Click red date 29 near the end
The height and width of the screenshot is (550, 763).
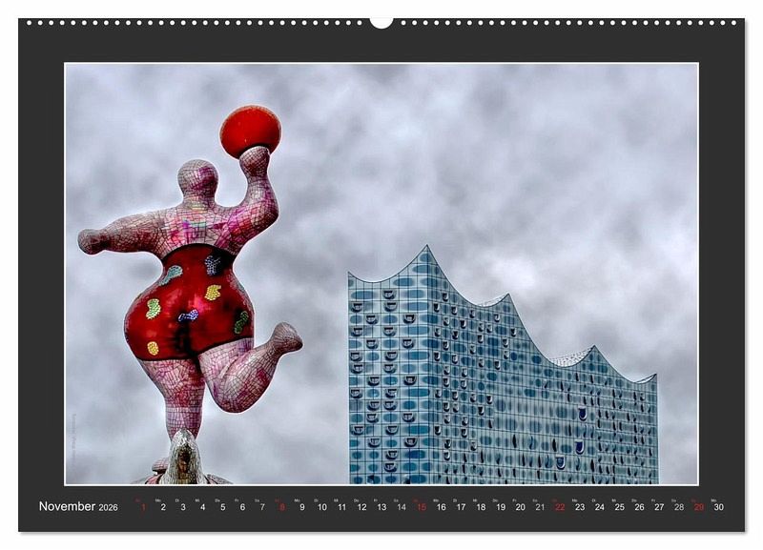(x=698, y=507)
